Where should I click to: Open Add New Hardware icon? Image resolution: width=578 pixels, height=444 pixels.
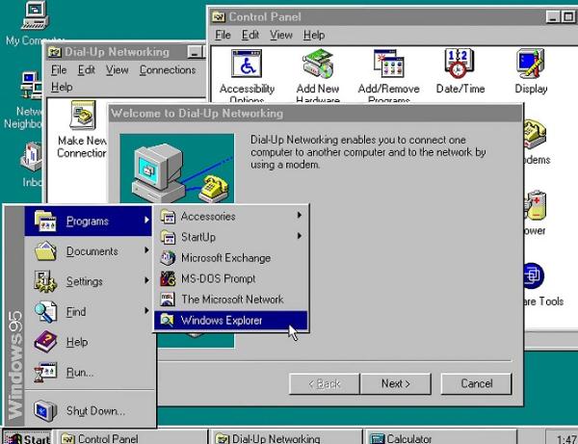click(318, 67)
